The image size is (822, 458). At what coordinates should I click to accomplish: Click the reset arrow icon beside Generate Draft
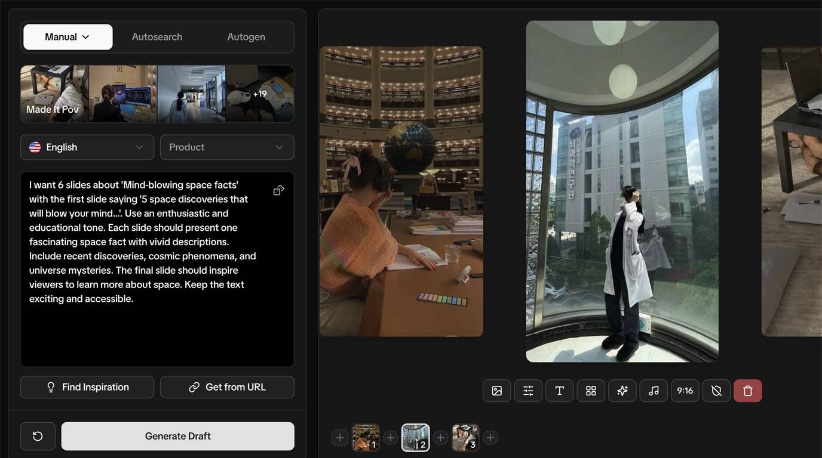click(38, 436)
